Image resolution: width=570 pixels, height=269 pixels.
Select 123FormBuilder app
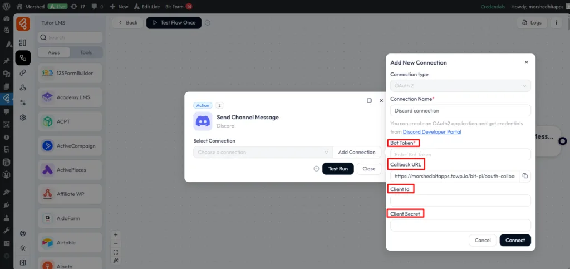[x=70, y=73]
